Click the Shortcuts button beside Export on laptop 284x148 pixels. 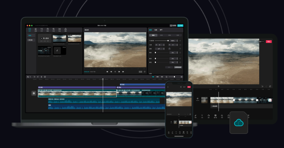coord(173,25)
